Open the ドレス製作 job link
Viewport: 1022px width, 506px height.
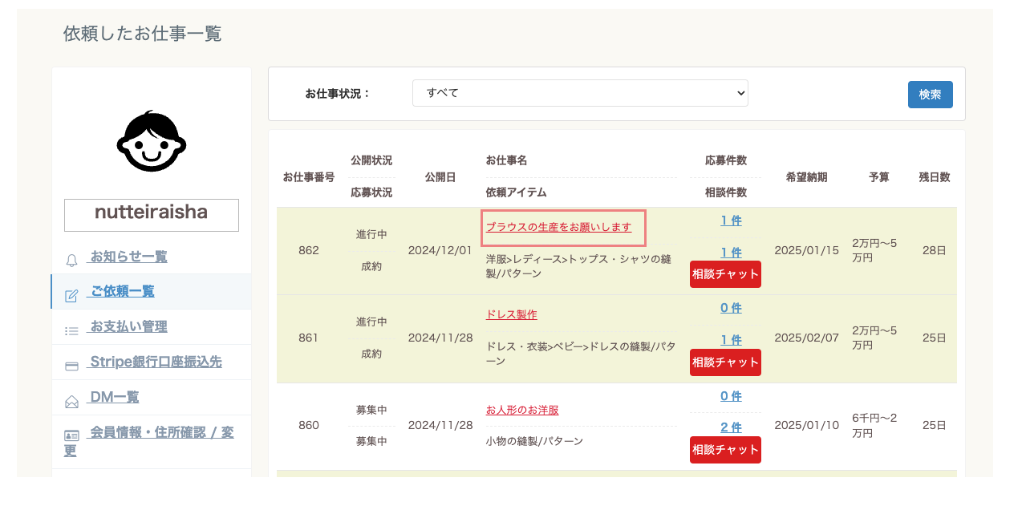pos(511,314)
